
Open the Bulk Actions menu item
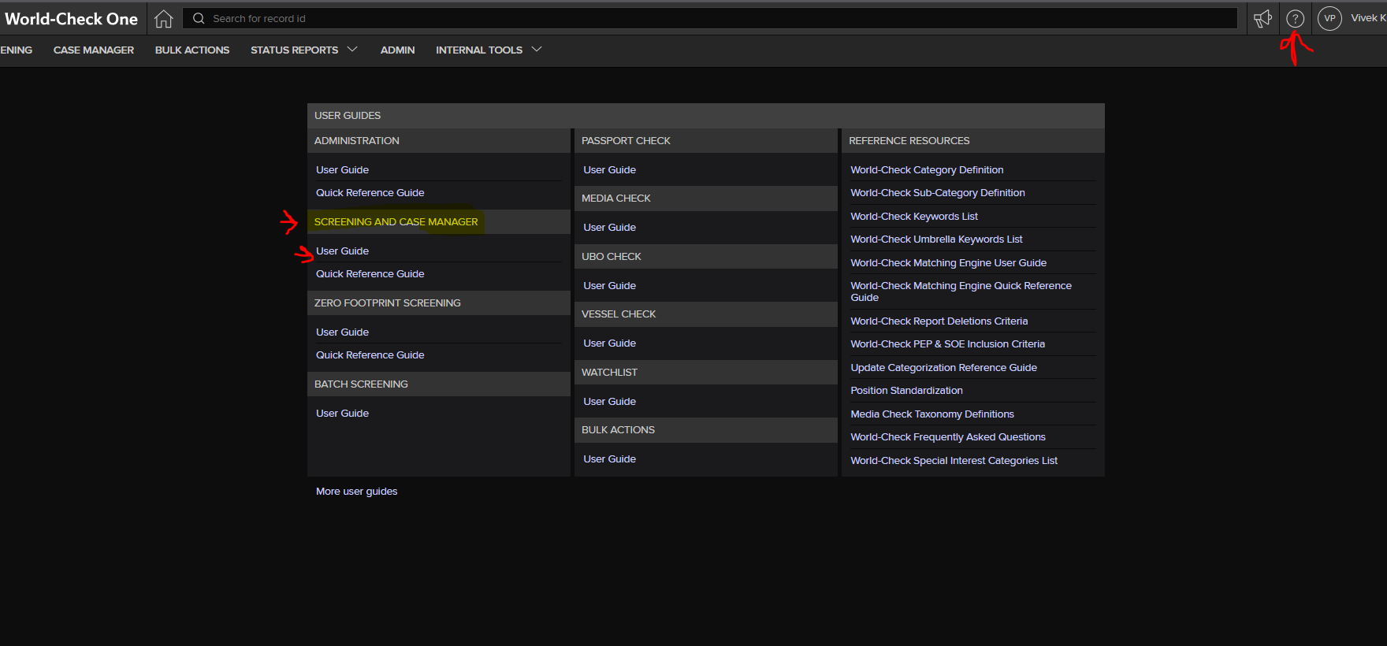pos(192,50)
